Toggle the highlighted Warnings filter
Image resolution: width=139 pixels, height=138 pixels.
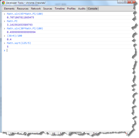click(x=75, y=134)
